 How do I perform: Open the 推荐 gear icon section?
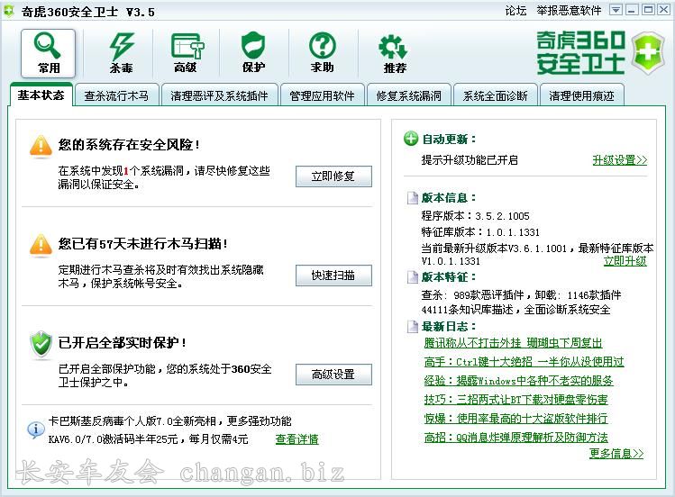394,53
